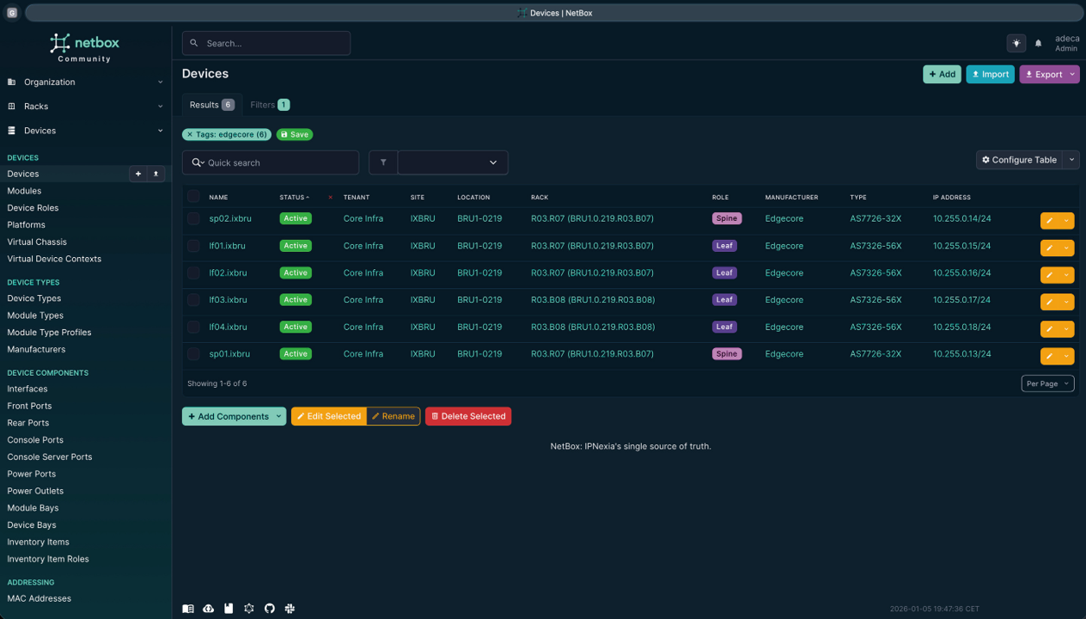Open the notifications bell icon
The image size is (1086, 619).
coord(1038,43)
